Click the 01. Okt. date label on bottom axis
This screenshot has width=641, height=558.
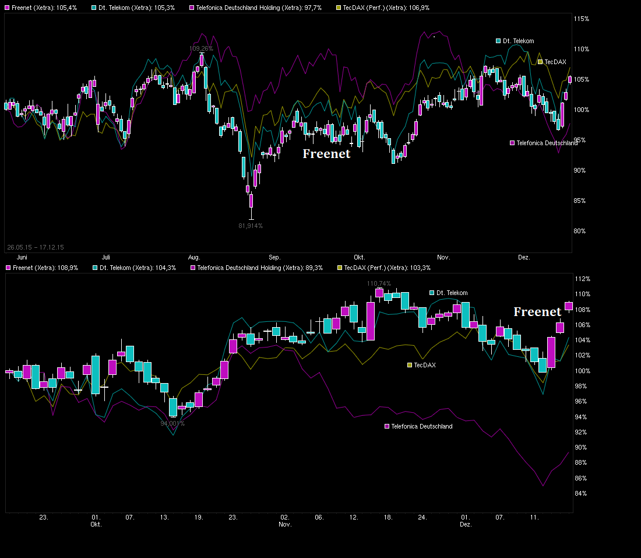point(96,521)
